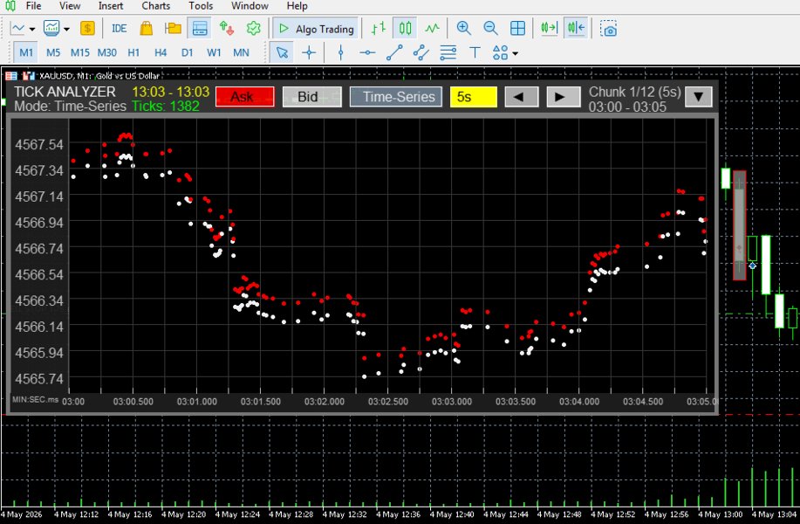
Task: Click the 'Chunk 1/12 (5s)' label
Action: point(635,92)
